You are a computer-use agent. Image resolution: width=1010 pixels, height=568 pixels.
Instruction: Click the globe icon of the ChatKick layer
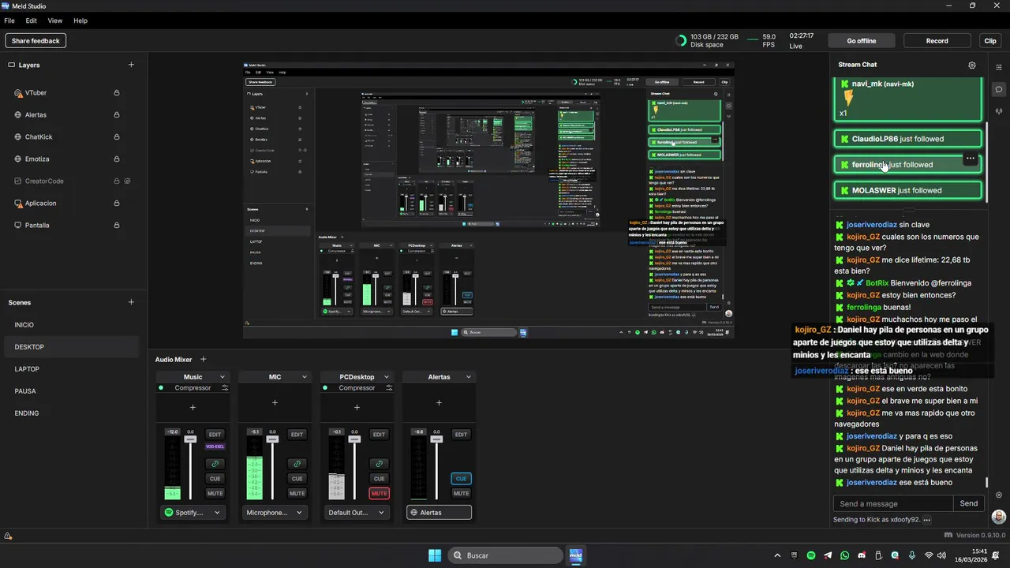coord(18,137)
